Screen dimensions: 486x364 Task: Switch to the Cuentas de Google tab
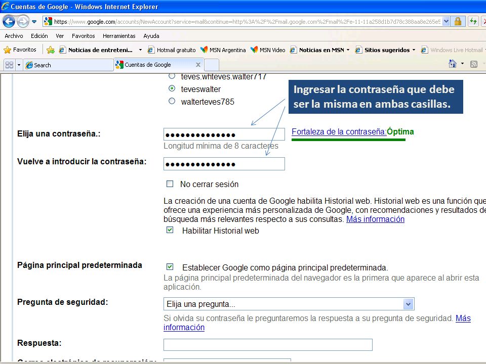(155, 65)
